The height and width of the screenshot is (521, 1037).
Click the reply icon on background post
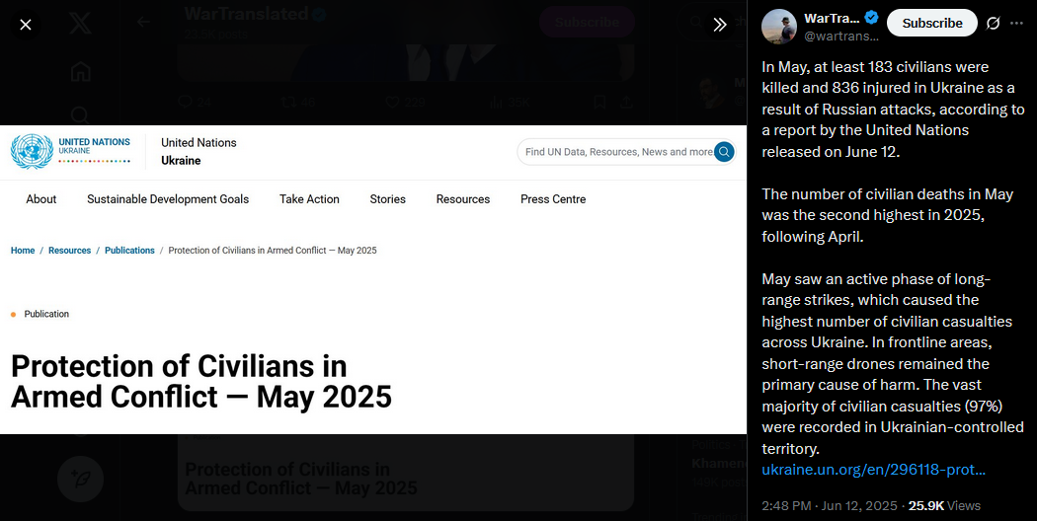(x=186, y=102)
